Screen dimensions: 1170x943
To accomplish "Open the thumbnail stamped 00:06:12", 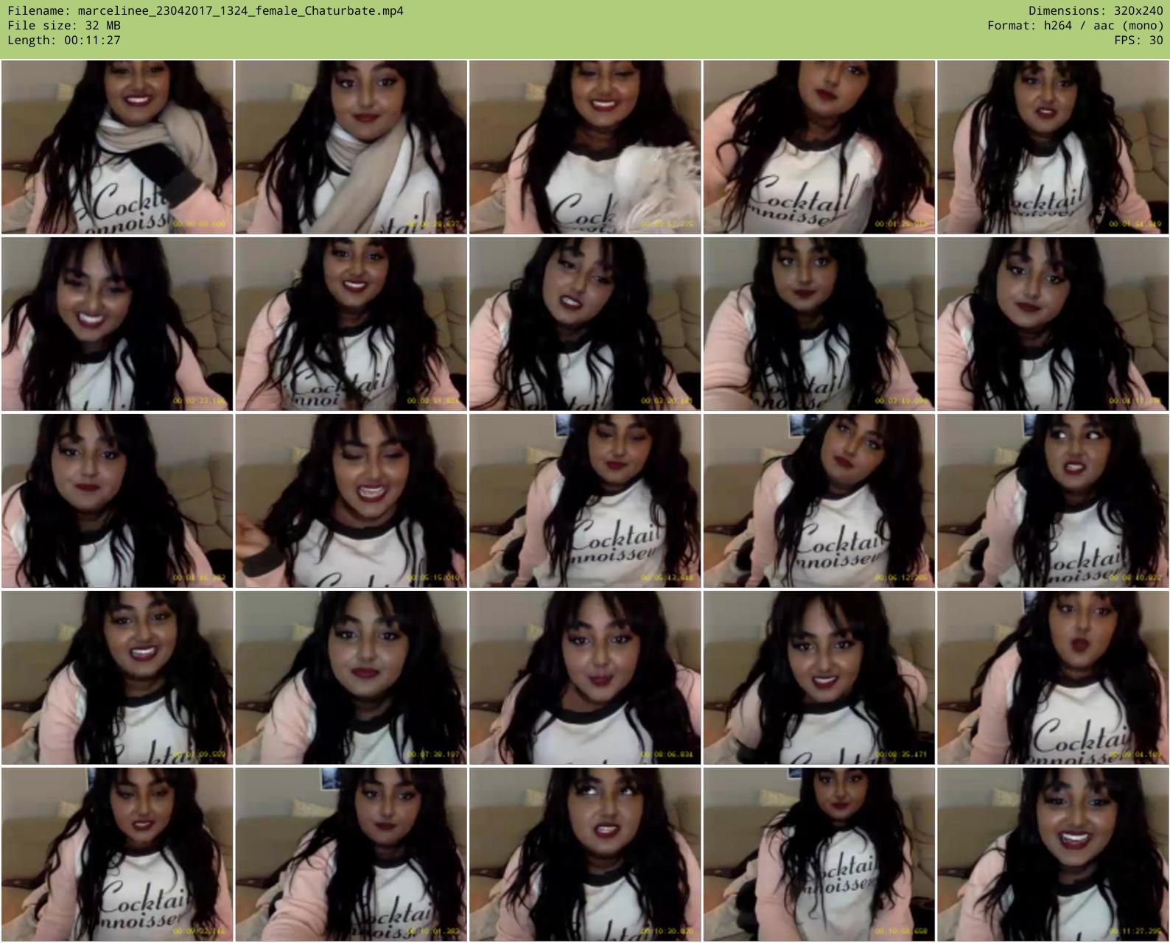I will (x=819, y=501).
